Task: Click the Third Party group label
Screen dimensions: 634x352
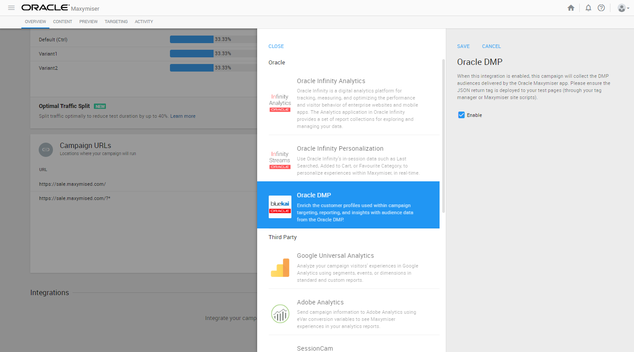Action: (283, 237)
